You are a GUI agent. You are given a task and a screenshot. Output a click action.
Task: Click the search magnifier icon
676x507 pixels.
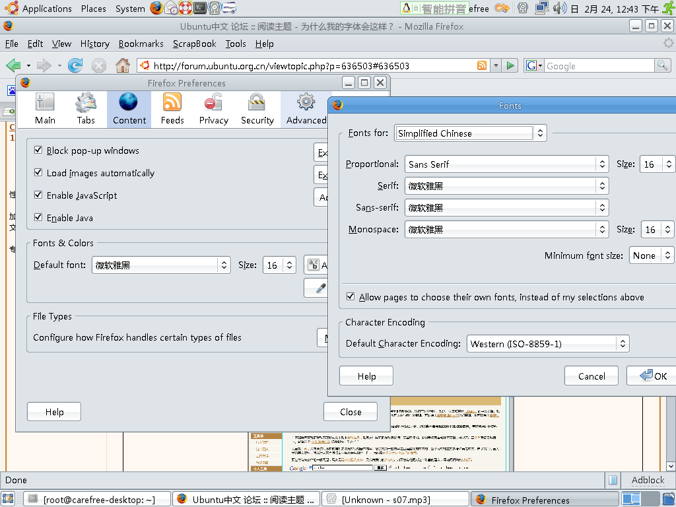pos(661,65)
